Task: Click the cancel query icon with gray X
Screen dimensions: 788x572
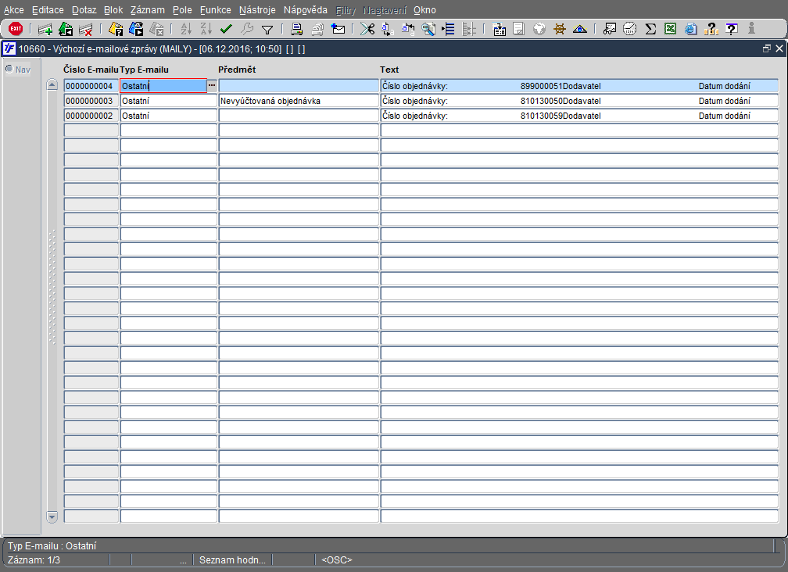Action: 157,29
